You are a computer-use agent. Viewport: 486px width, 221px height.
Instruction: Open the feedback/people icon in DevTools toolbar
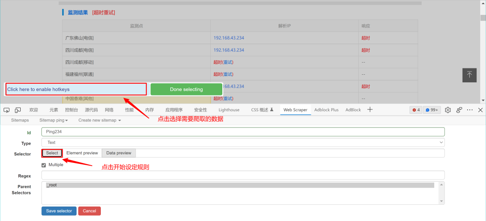[x=459, y=110]
